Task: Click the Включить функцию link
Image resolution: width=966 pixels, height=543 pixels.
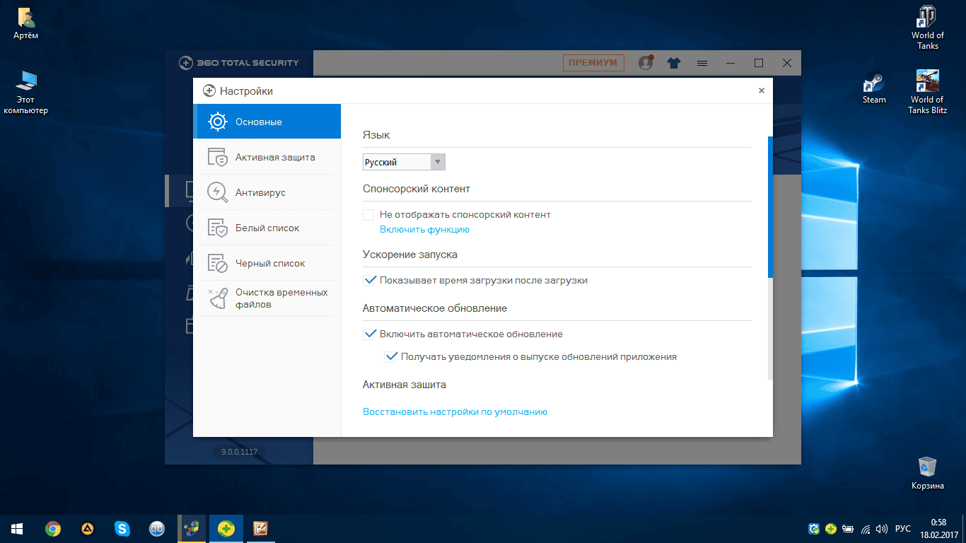Action: click(x=424, y=229)
